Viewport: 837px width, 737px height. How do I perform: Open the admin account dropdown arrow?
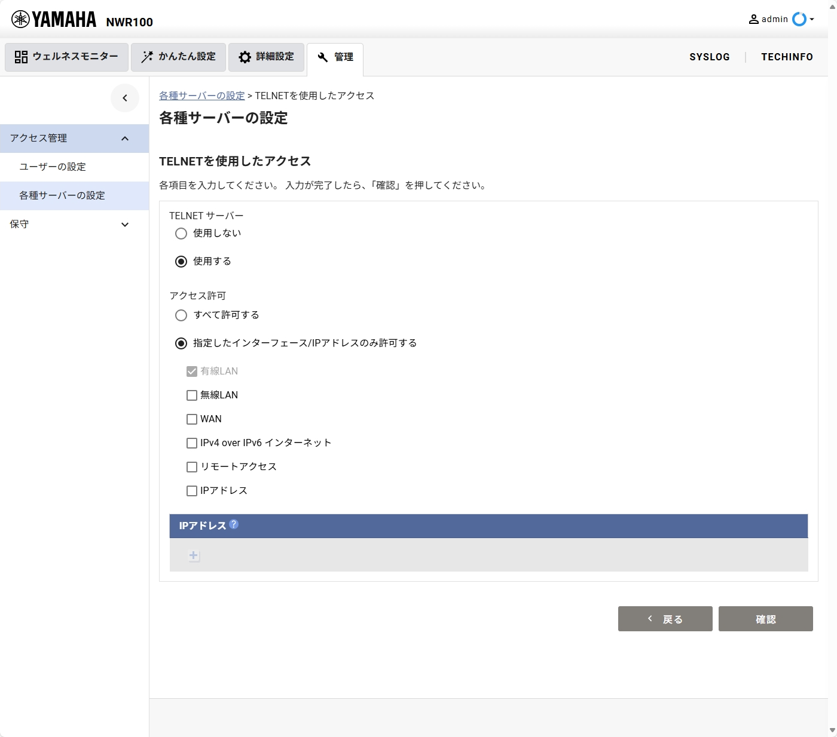coord(813,20)
